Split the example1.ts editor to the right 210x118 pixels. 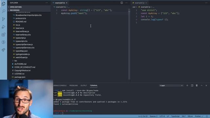[122, 3]
